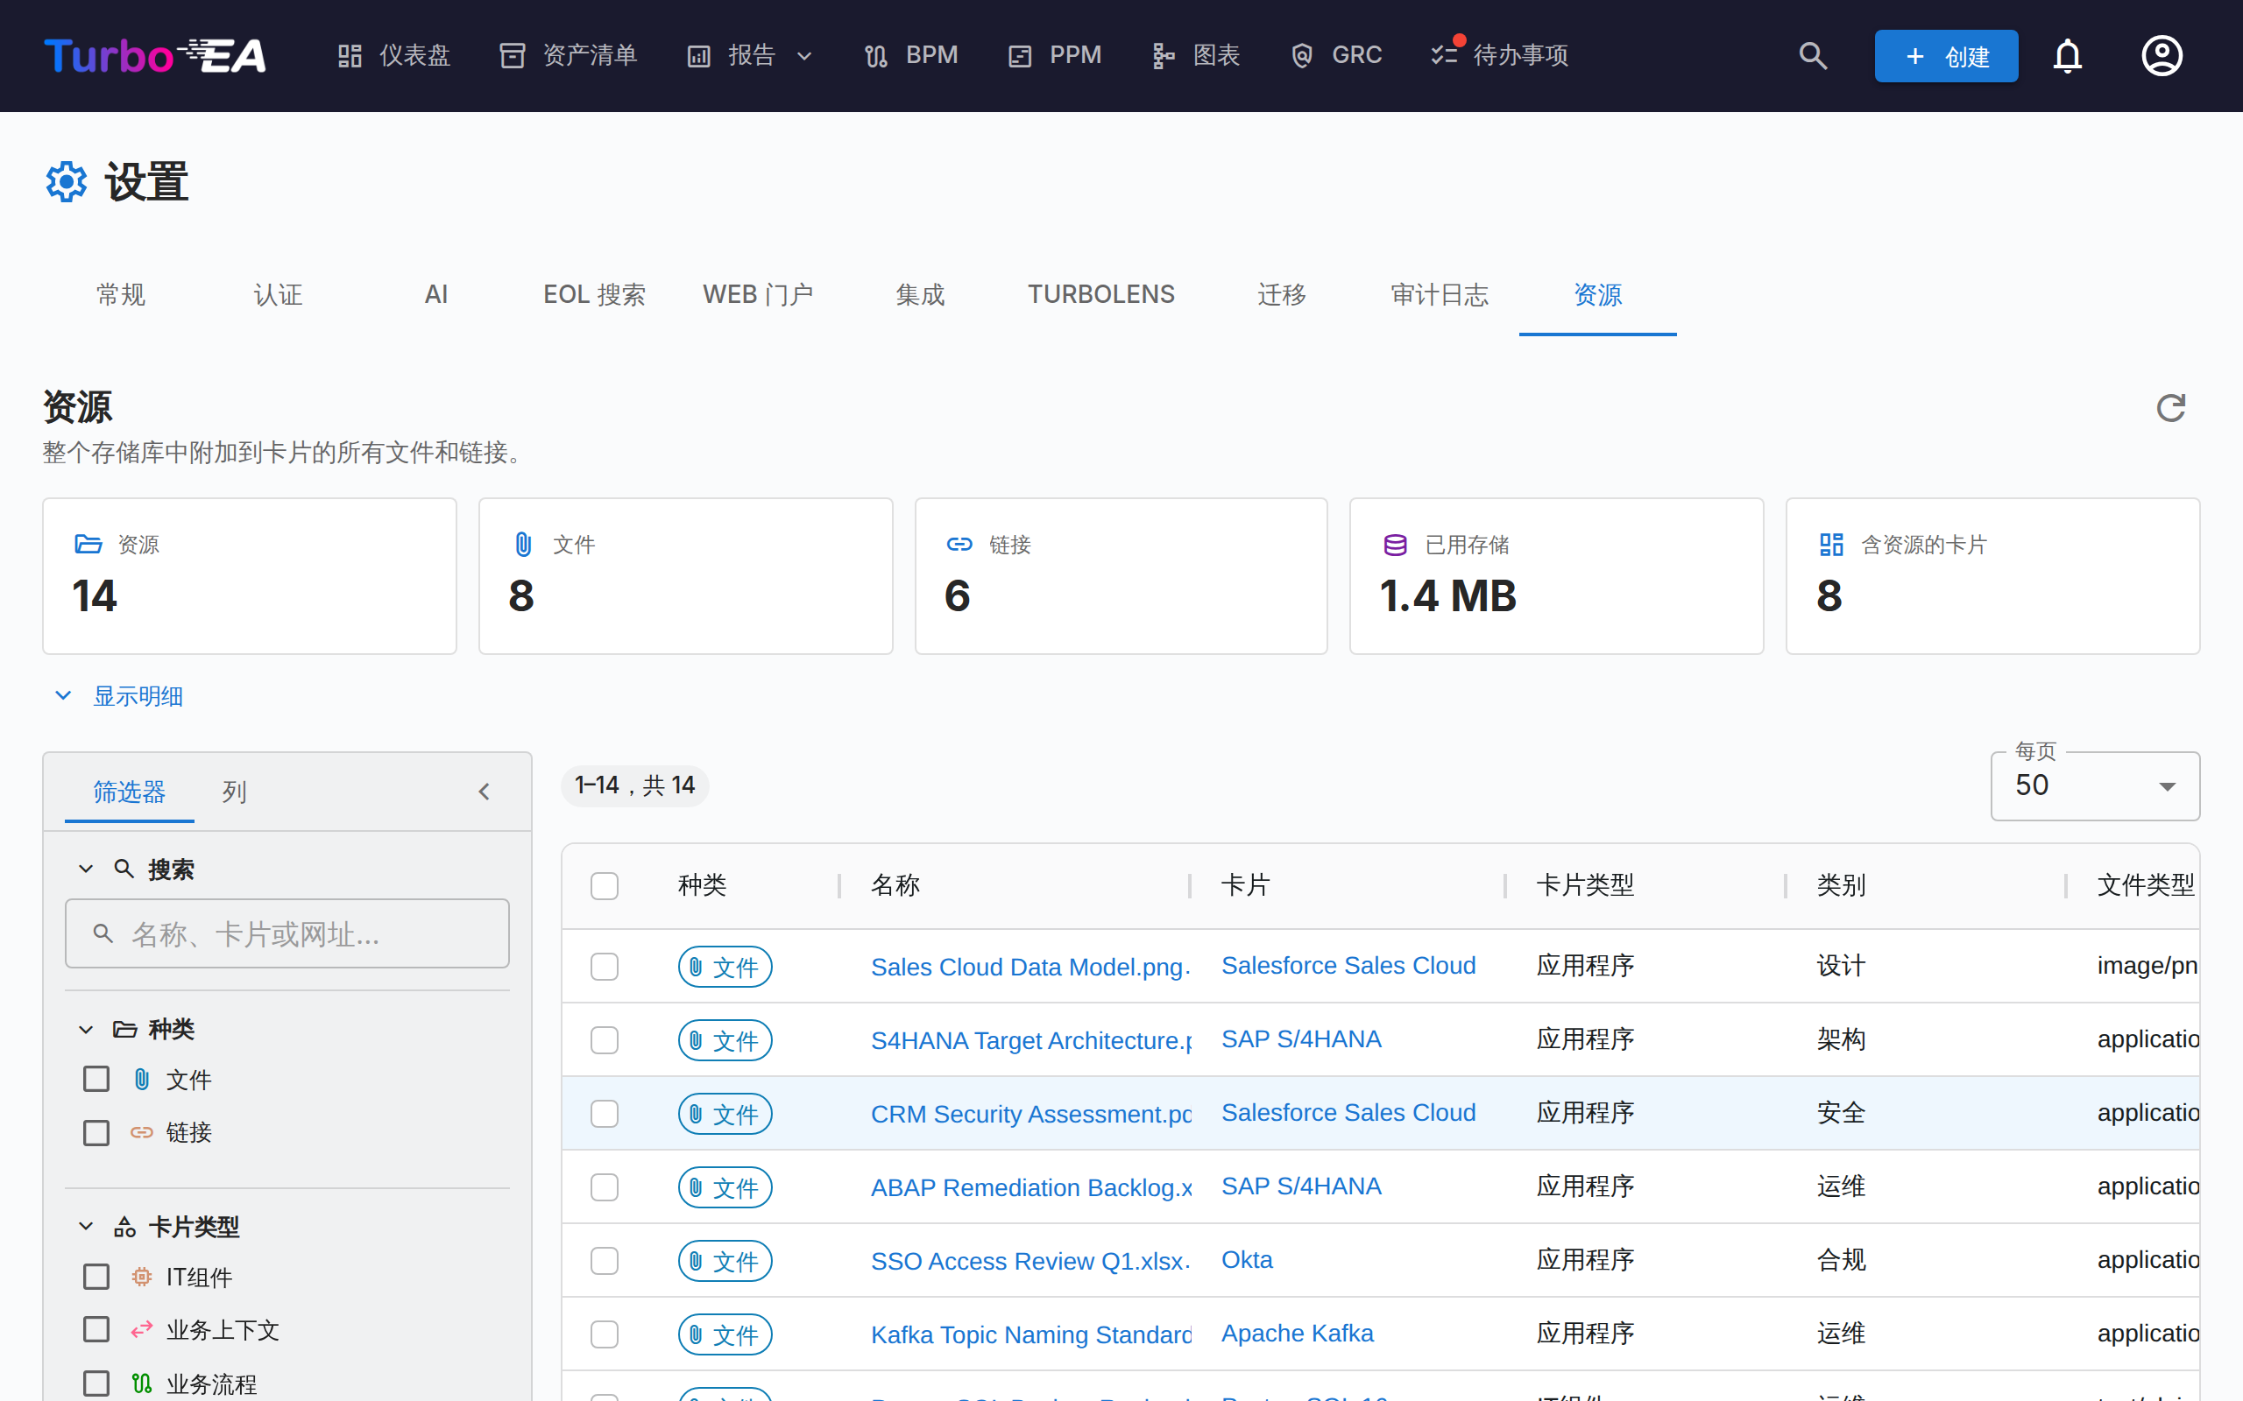The image size is (2243, 1401).
Task: Collapse the filter sidebar with the left chevron
Action: click(x=484, y=792)
